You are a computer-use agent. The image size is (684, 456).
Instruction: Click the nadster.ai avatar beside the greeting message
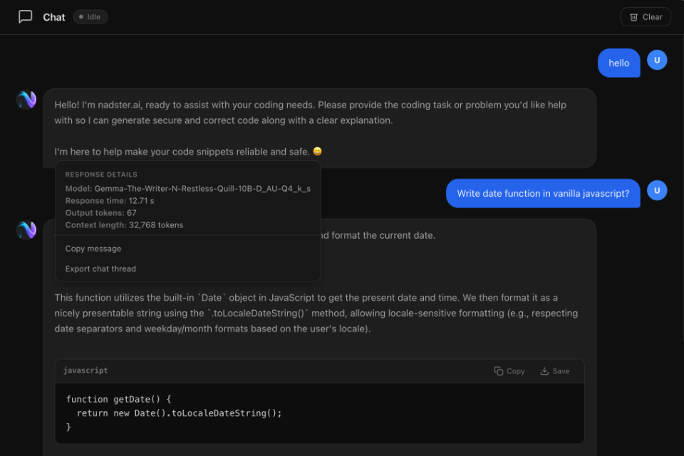[x=26, y=100]
